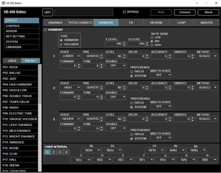Open voice 1 METHOD dropdown
Viewport: 221px width, 173px height.
click(207, 56)
